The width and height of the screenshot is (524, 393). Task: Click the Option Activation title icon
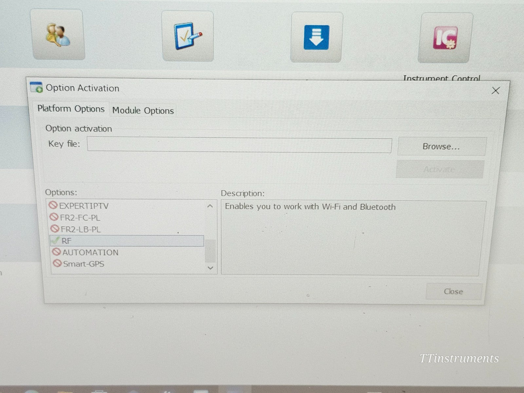coord(36,87)
